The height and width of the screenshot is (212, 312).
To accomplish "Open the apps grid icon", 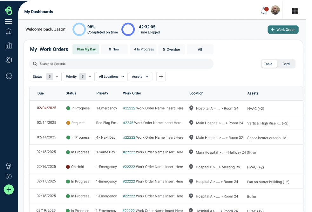I will pos(295,11).
